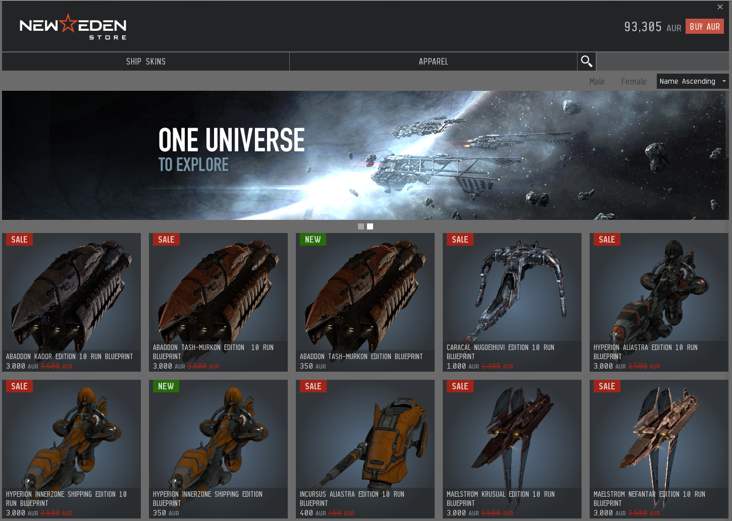Click the One Universe To Explore banner
The height and width of the screenshot is (521, 732).
365,155
